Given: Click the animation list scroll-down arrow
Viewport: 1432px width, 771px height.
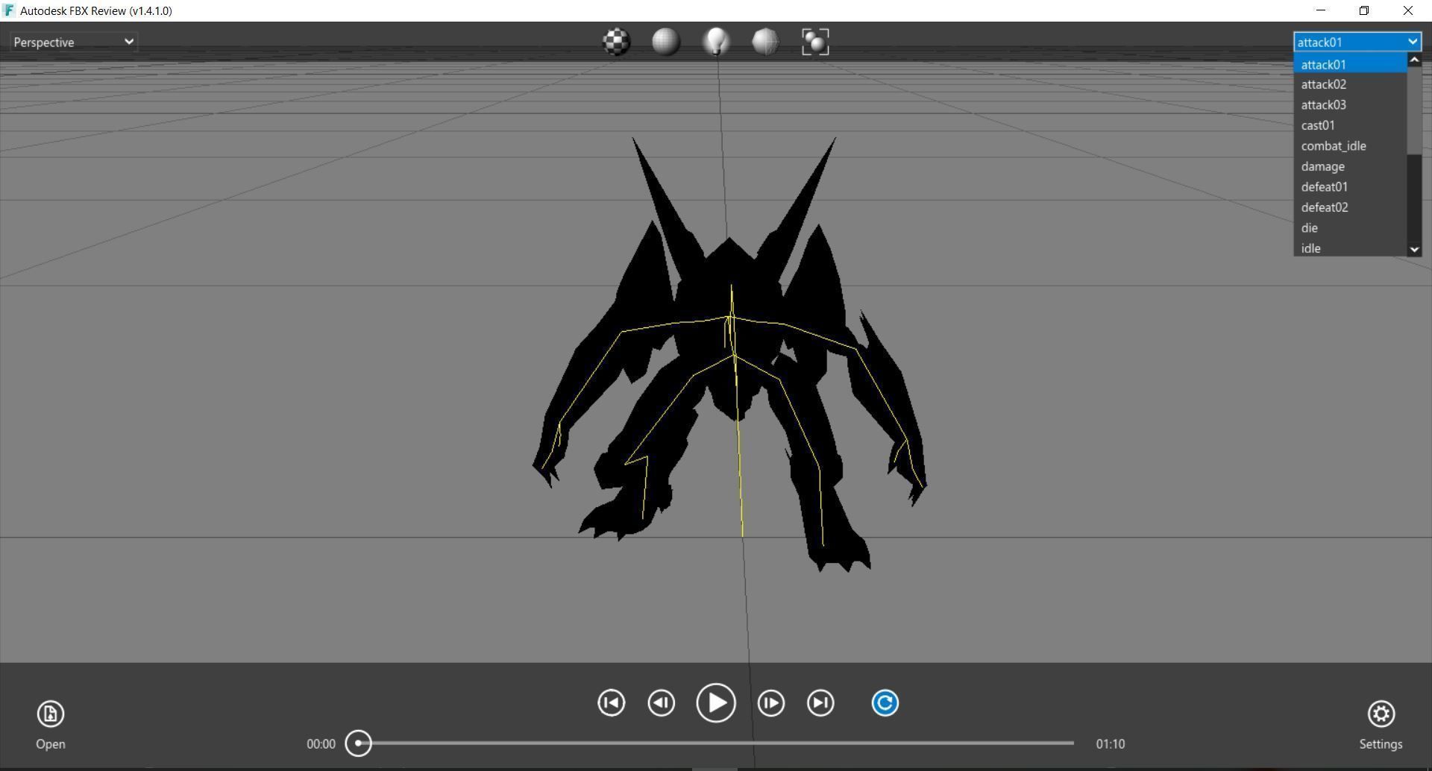Looking at the screenshot, I should pyautogui.click(x=1414, y=250).
